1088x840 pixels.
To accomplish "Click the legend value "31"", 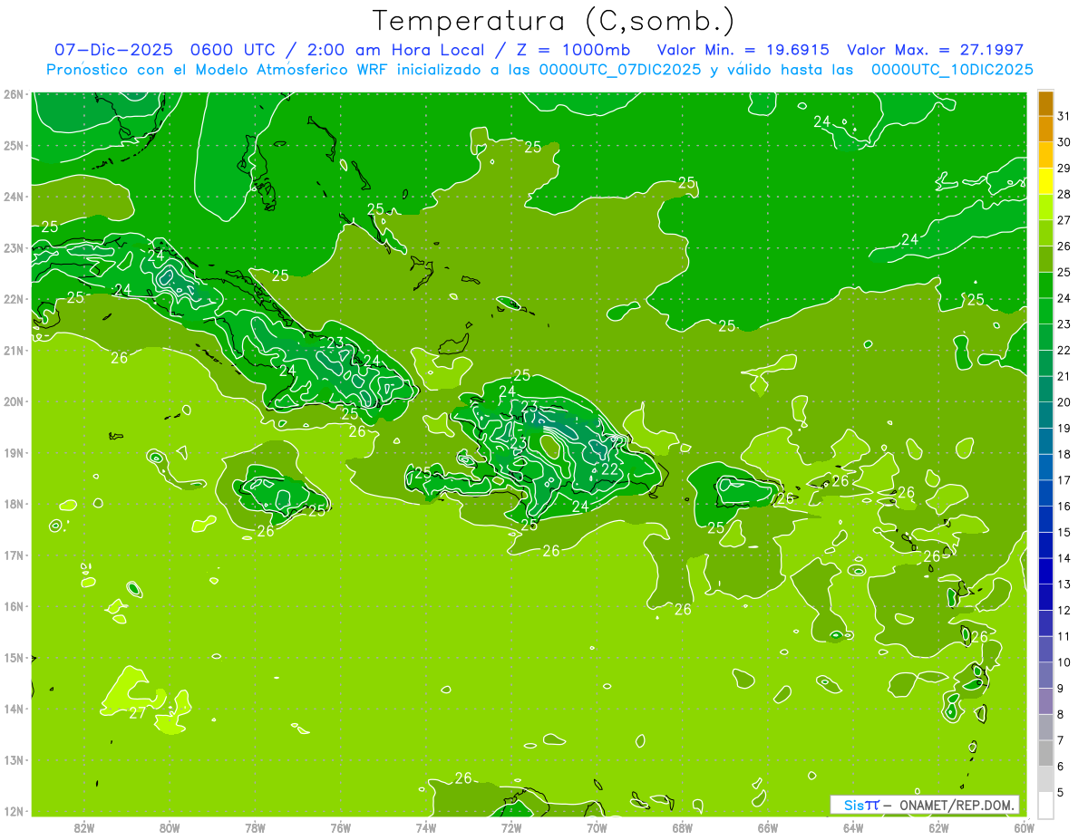I will click(x=1064, y=116).
